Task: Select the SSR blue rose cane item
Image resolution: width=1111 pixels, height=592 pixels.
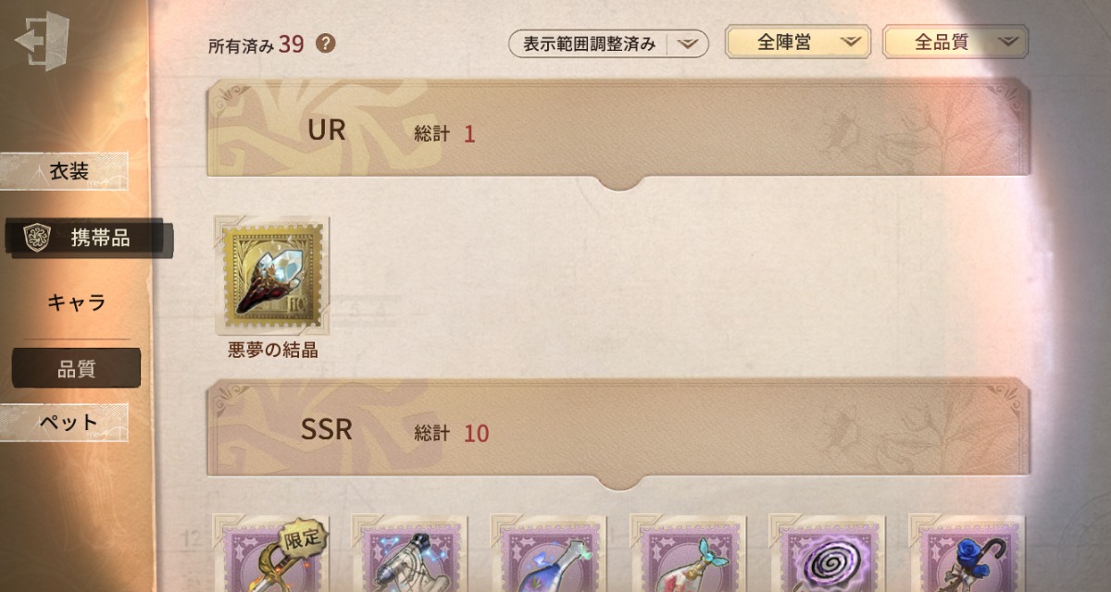Action: pyautogui.click(x=967, y=554)
